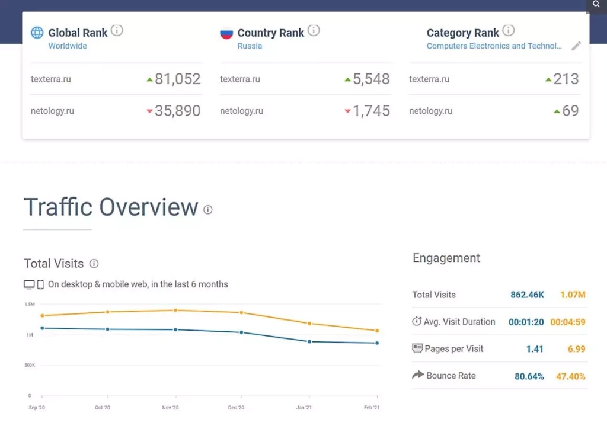
Task: Open the Russia link under Country Rank
Action: (x=250, y=46)
